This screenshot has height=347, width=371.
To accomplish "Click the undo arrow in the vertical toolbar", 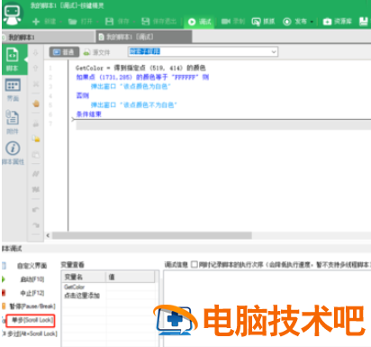I will click(x=36, y=209).
